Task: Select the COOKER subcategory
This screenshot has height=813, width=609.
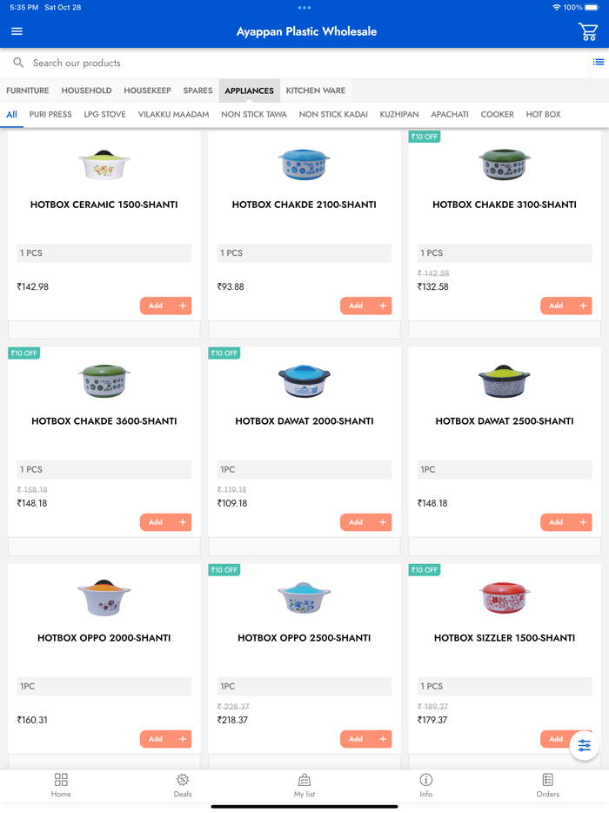Action: click(496, 114)
